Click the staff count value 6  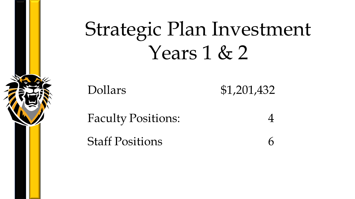271,142
